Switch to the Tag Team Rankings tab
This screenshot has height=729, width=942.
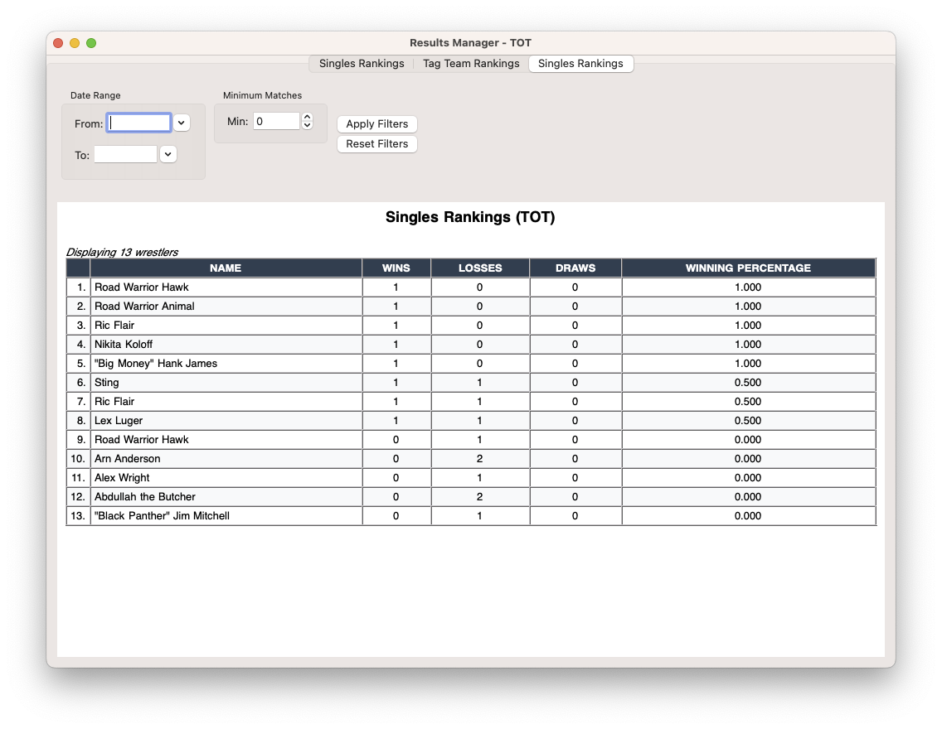[471, 64]
